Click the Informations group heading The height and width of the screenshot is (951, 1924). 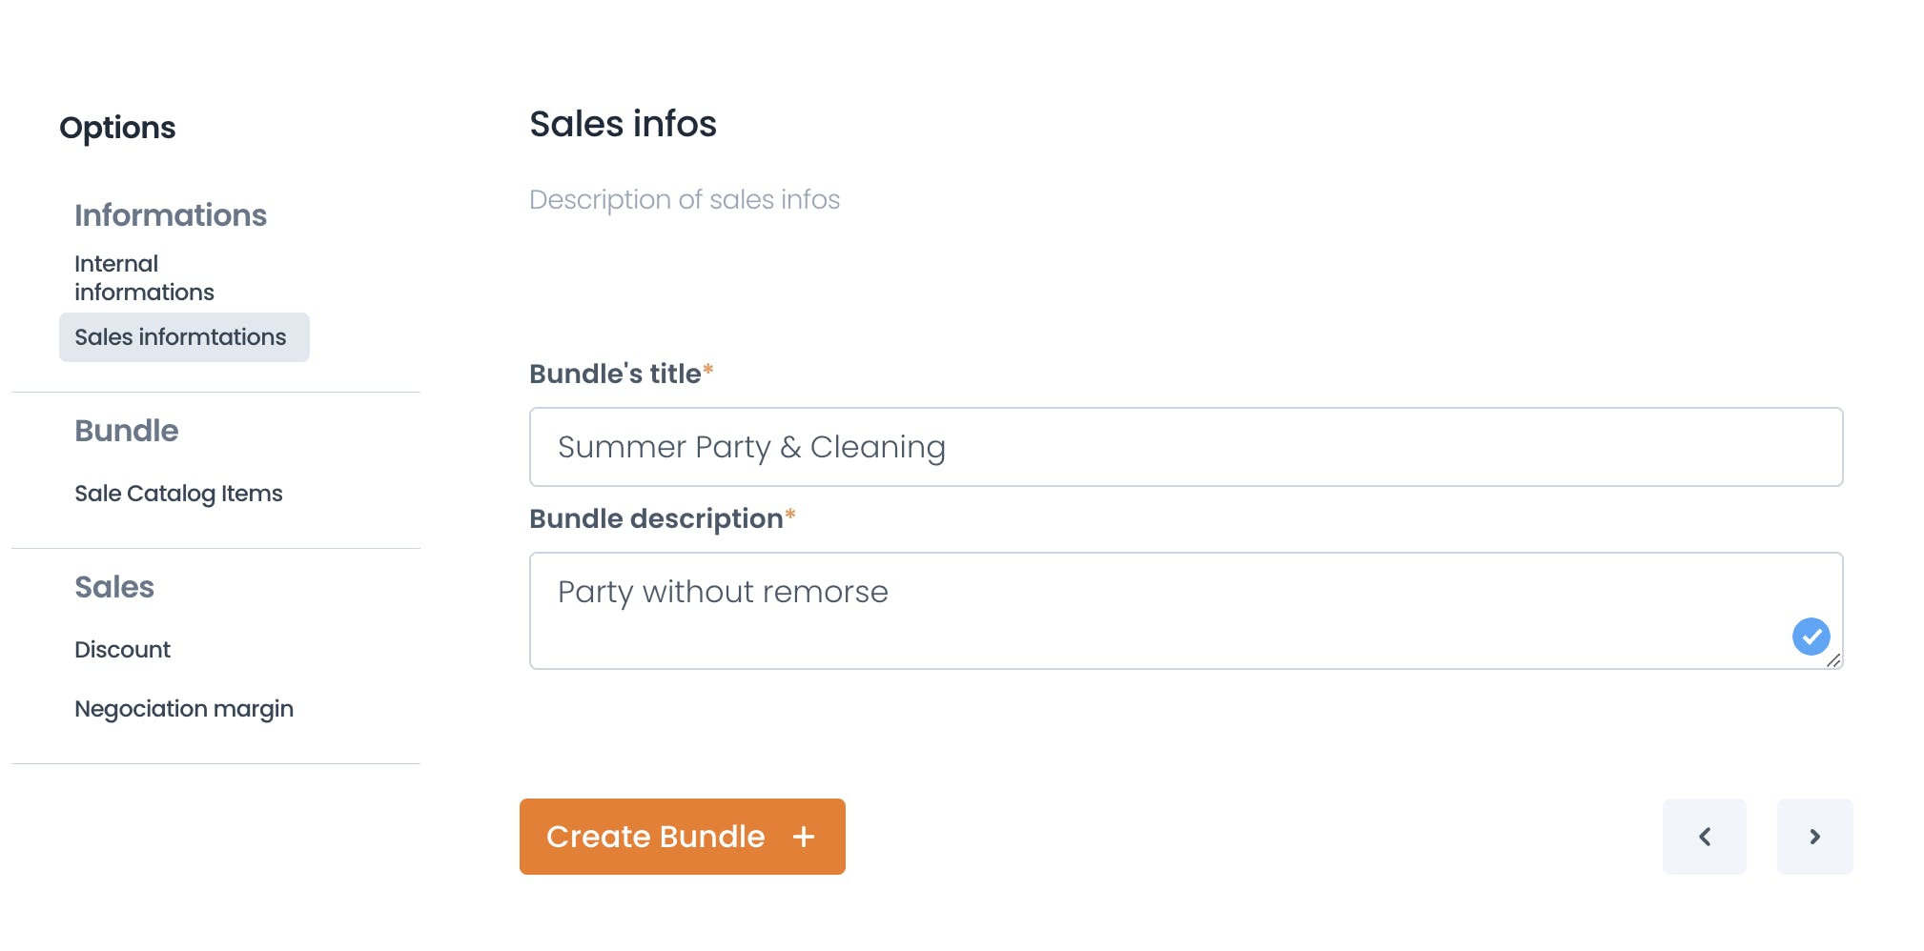[x=171, y=215]
